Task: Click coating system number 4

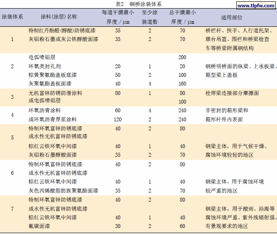Action: (12, 115)
